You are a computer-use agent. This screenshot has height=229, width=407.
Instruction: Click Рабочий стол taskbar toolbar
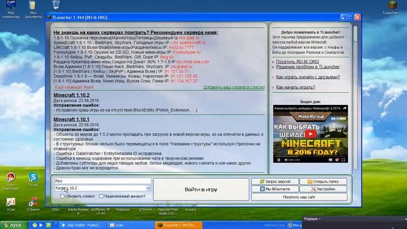pos(275,225)
